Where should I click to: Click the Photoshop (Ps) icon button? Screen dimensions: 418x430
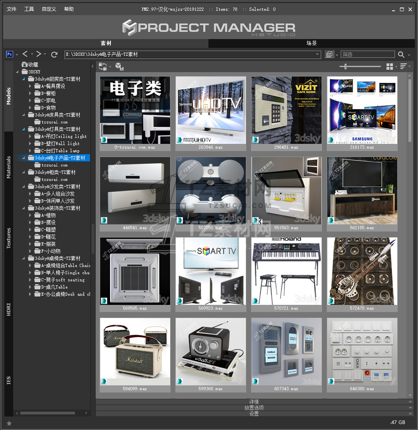tap(10, 54)
